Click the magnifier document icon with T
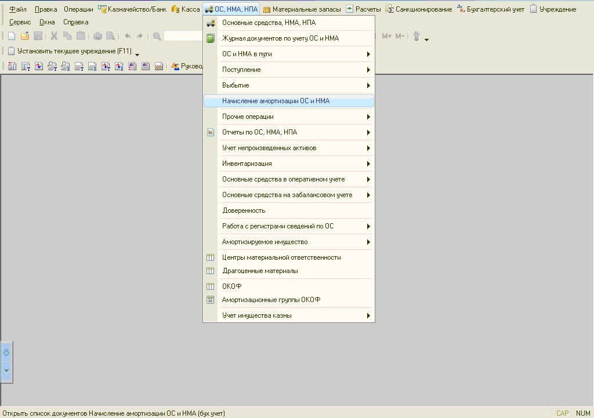 pos(52,66)
